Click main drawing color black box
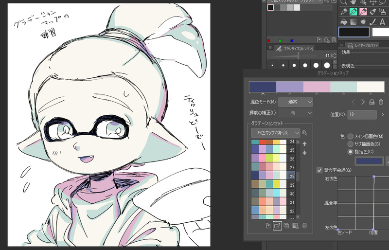Screen dimensions: 389x250 point(354,32)
